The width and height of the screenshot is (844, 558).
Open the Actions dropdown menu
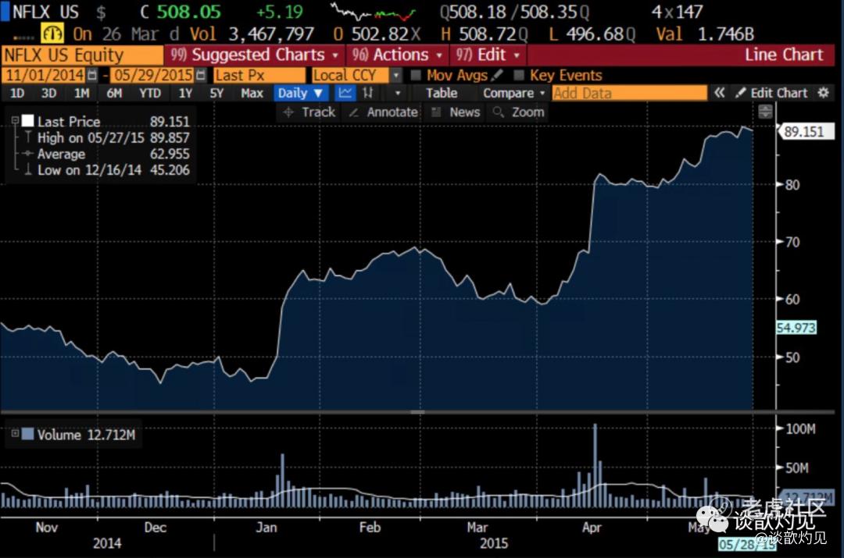point(398,55)
